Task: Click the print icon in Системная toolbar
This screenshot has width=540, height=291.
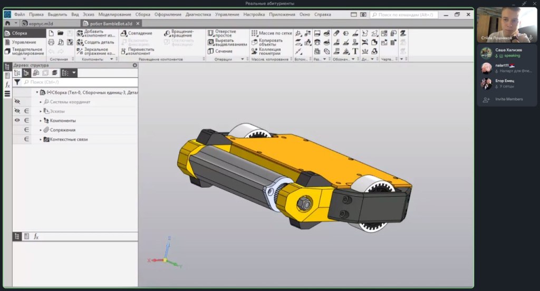Action: [x=52, y=42]
